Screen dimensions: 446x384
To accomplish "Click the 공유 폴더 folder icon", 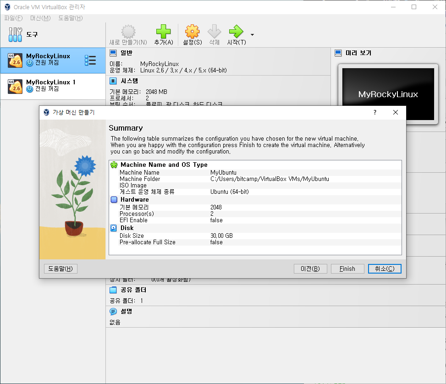I will (113, 290).
